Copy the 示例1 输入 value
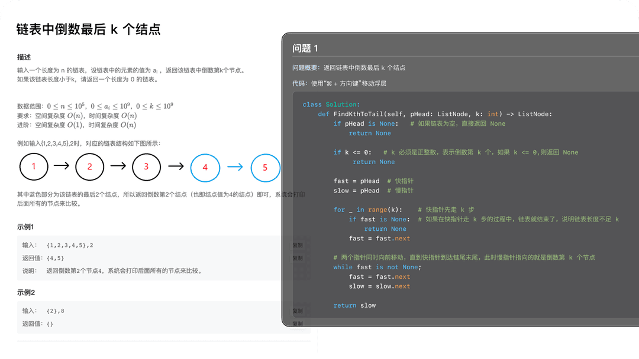639x359 pixels. click(x=298, y=245)
